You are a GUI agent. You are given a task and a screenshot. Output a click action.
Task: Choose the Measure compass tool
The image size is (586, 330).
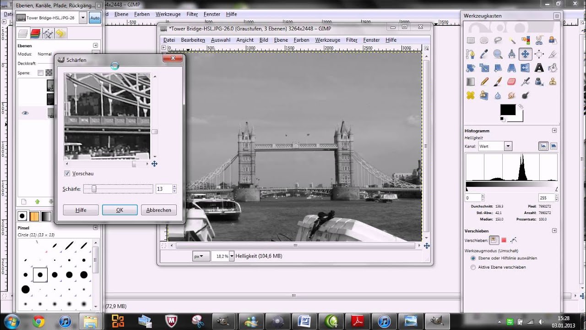point(511,54)
